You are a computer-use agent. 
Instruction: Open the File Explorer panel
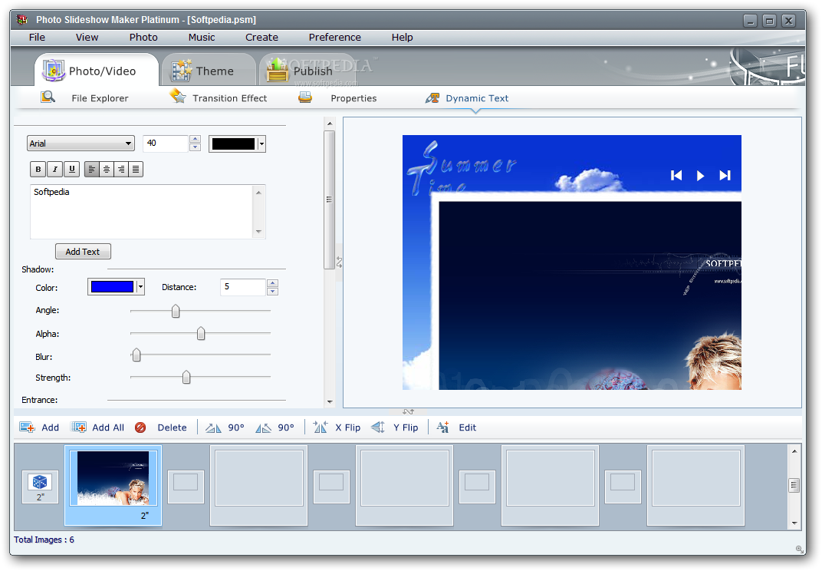click(100, 98)
